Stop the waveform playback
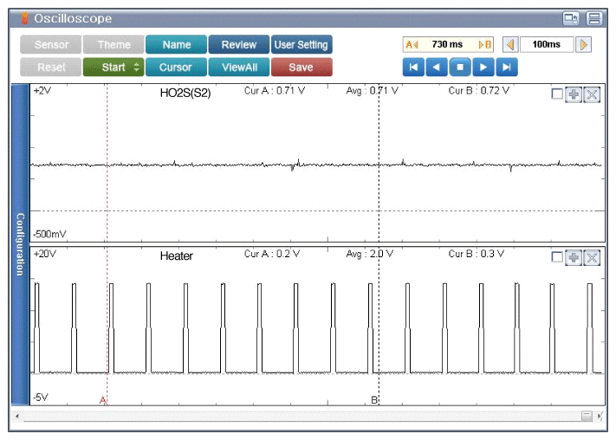The height and width of the screenshot is (440, 616). pos(460,67)
